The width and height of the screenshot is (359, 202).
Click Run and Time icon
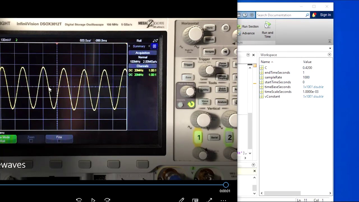268,25
